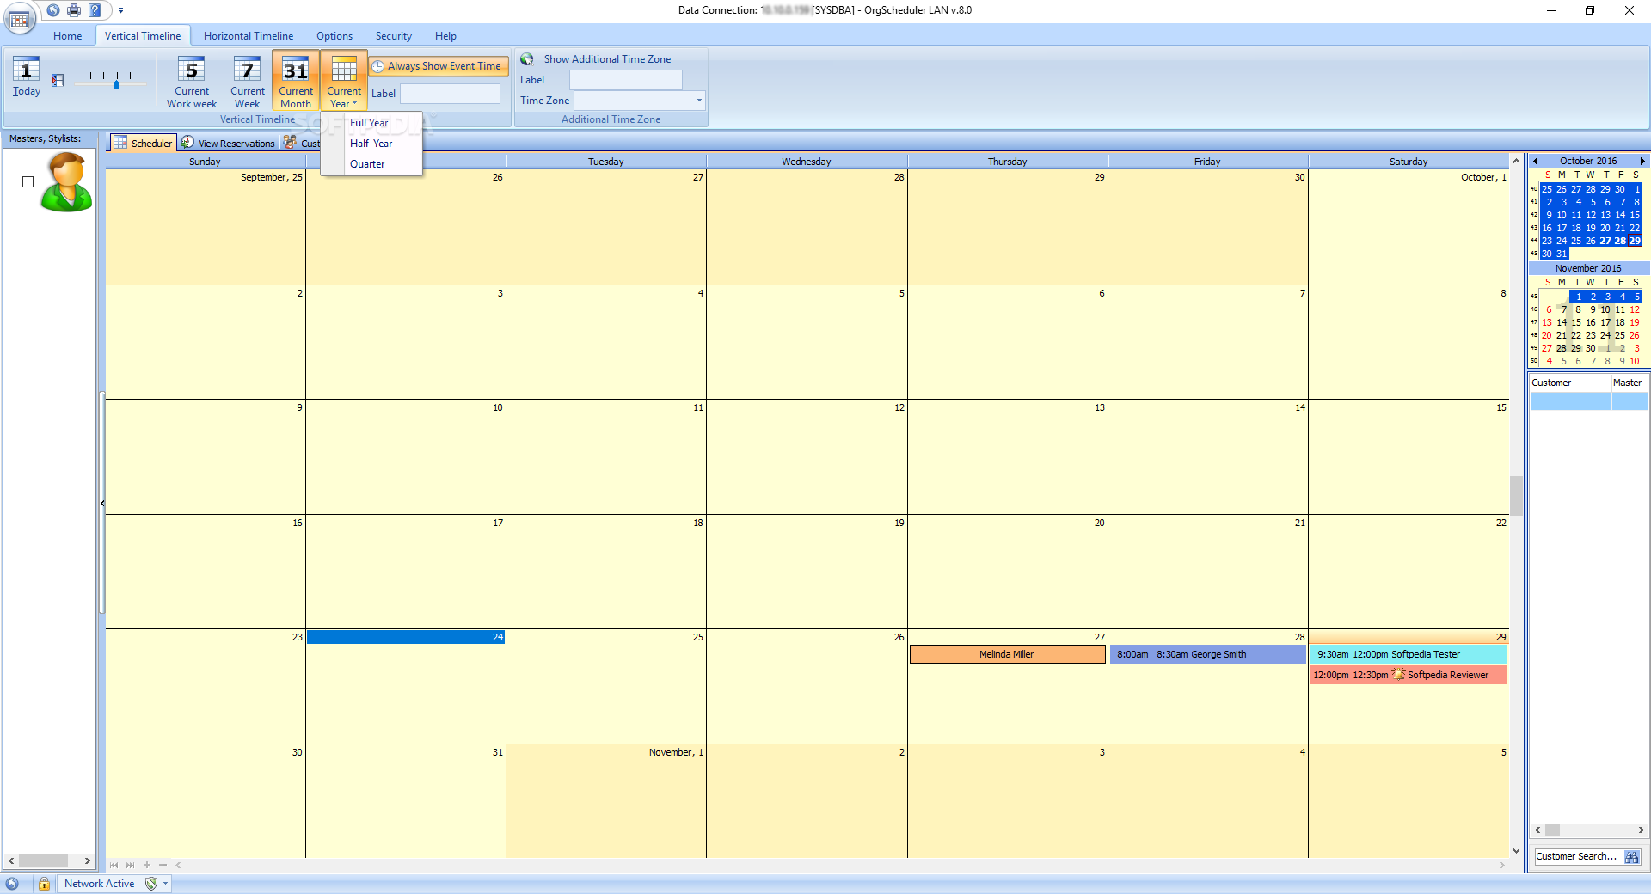1651x894 pixels.
Task: Open the Help ribbon tab
Action: point(445,36)
